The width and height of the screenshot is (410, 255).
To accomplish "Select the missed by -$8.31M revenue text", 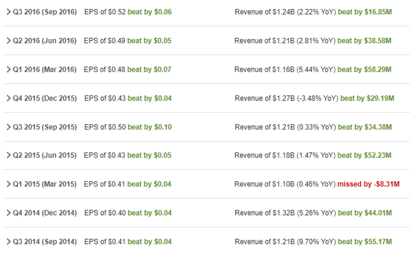I will 368,184.
